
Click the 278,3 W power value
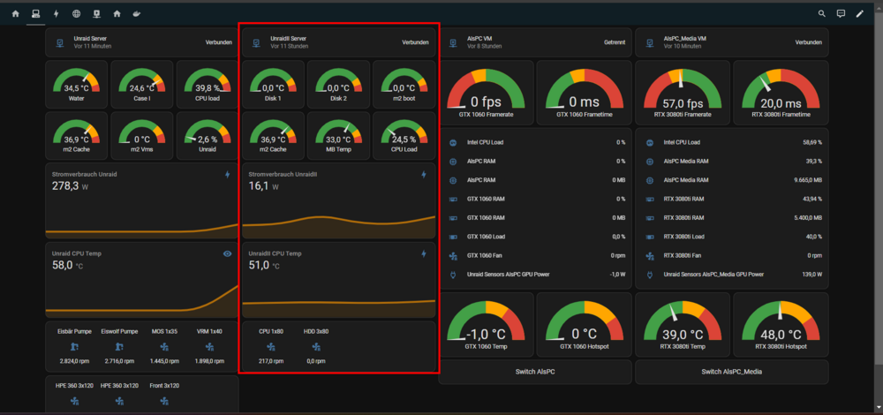click(x=71, y=185)
